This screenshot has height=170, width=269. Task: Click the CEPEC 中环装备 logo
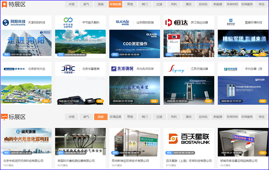[68, 22]
